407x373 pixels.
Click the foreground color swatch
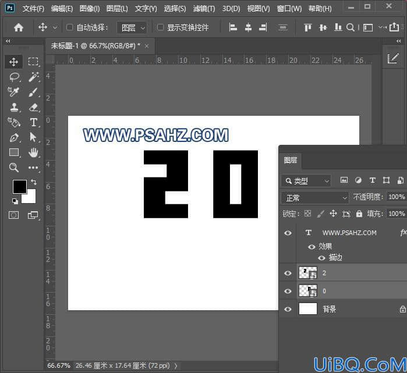19,186
